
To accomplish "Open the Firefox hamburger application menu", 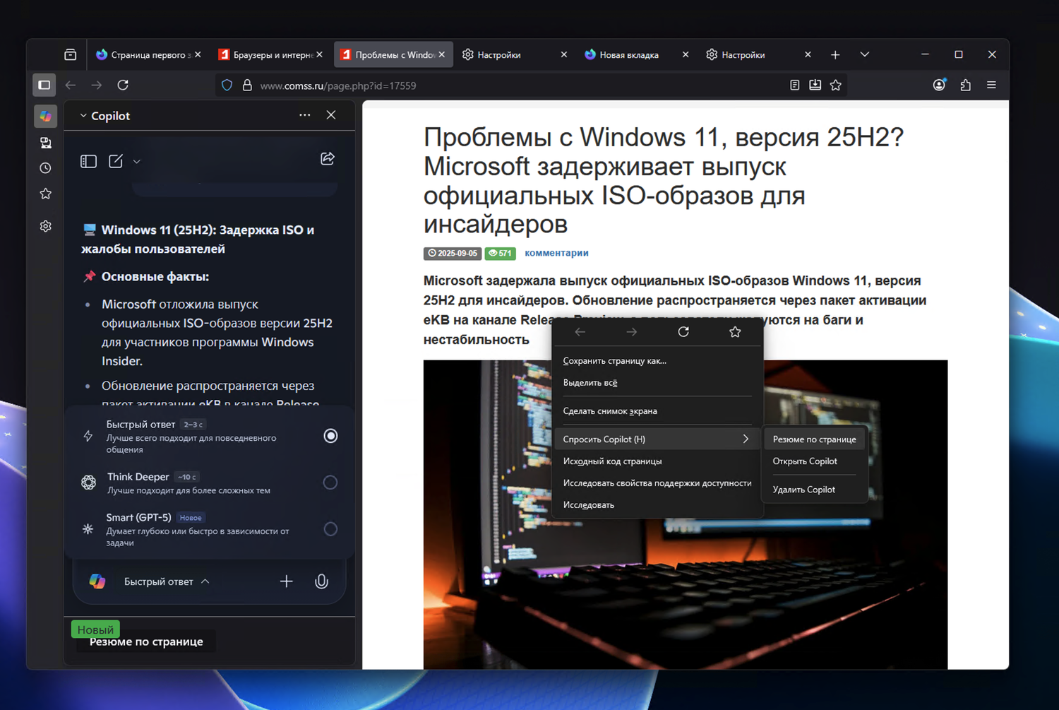I will (x=992, y=85).
